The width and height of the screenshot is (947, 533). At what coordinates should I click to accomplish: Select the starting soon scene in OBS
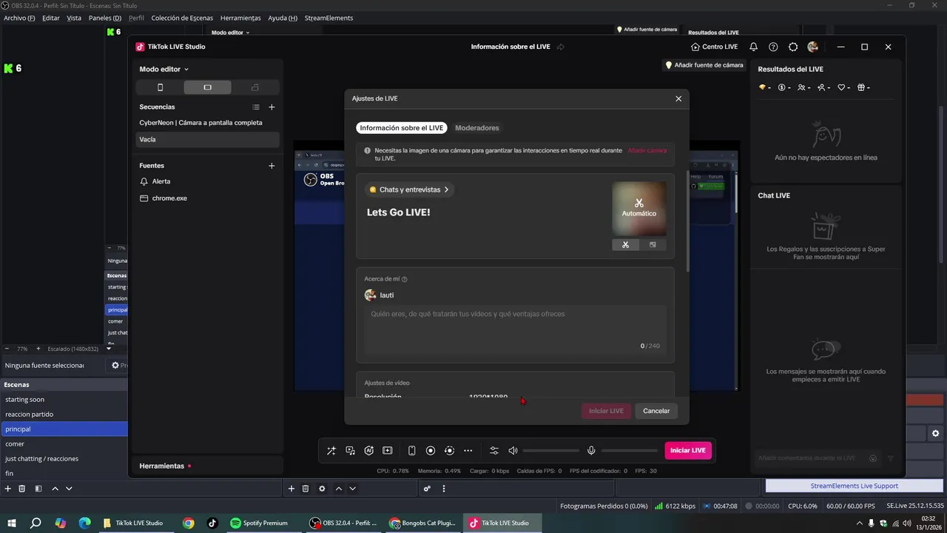(64, 400)
